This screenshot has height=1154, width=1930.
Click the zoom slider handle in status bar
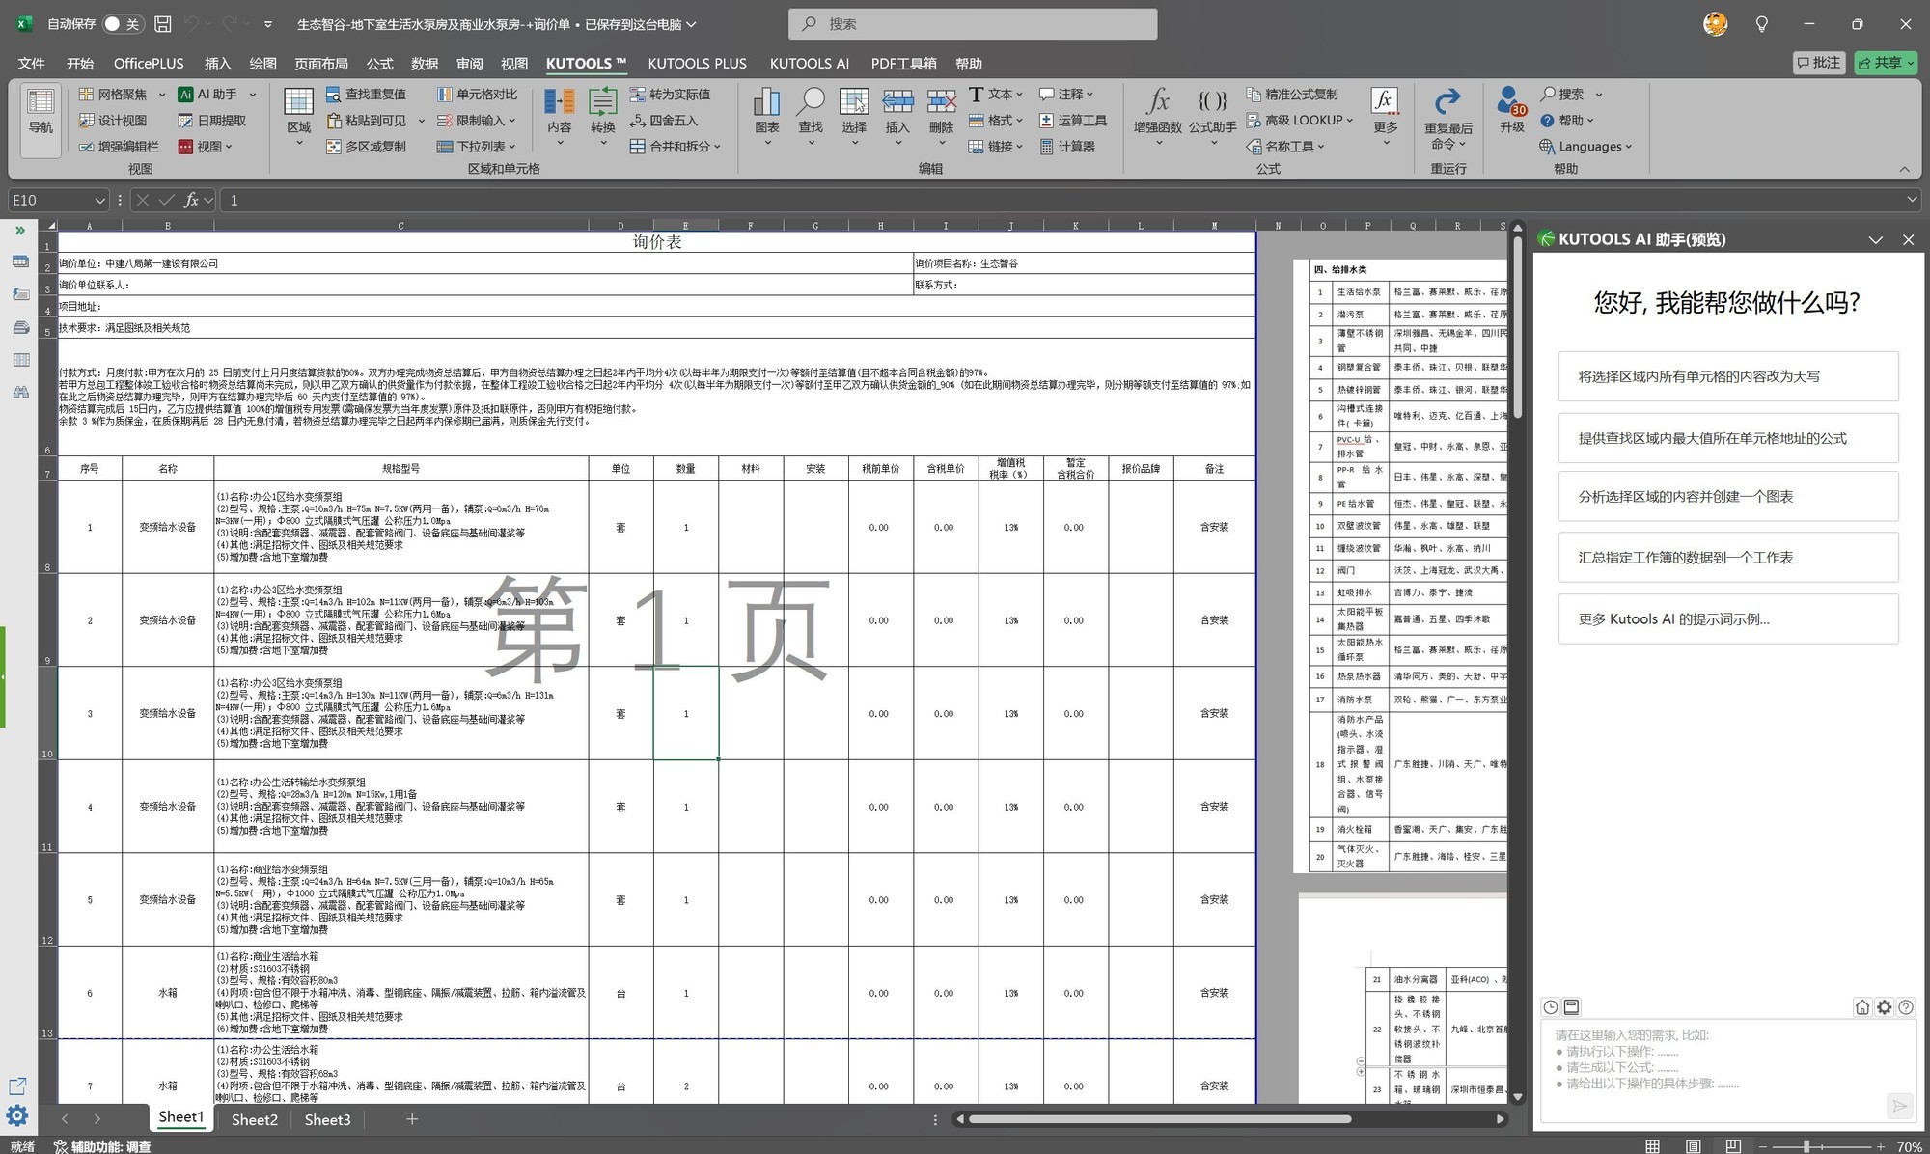[x=1806, y=1146]
